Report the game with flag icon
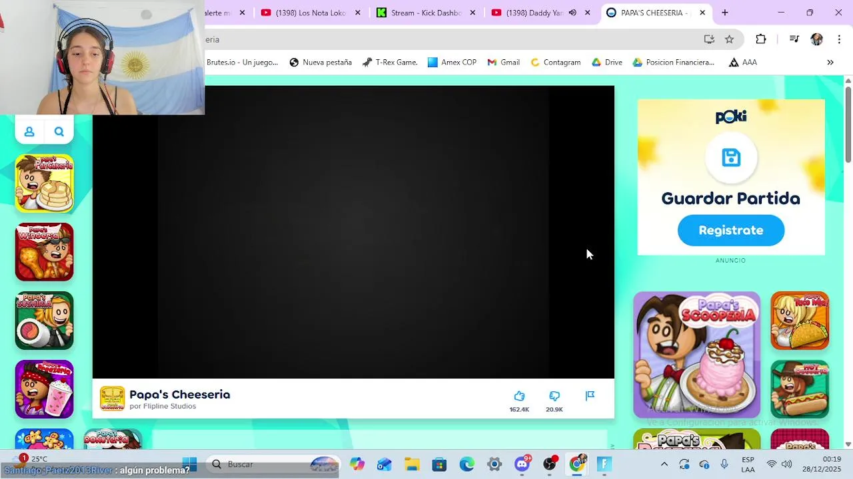Screen dimensions: 853x479 (x=590, y=396)
